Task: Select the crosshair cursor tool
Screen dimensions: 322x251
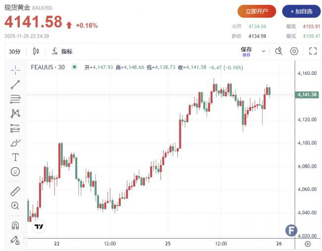Action: coord(15,70)
